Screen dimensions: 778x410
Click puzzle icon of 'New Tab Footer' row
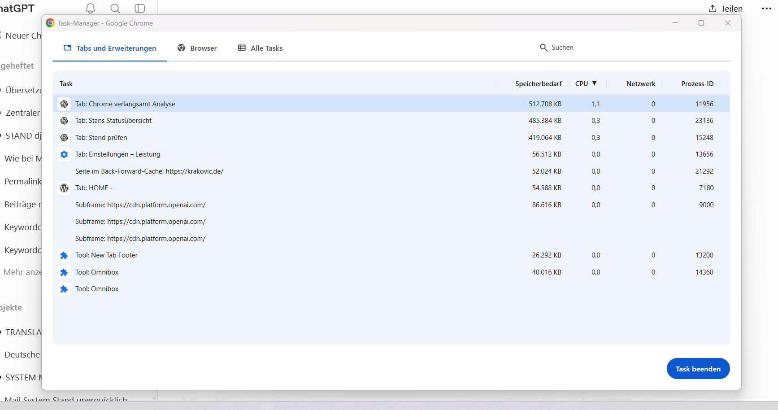coord(64,255)
